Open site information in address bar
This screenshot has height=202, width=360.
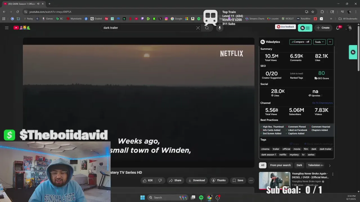pos(26,12)
